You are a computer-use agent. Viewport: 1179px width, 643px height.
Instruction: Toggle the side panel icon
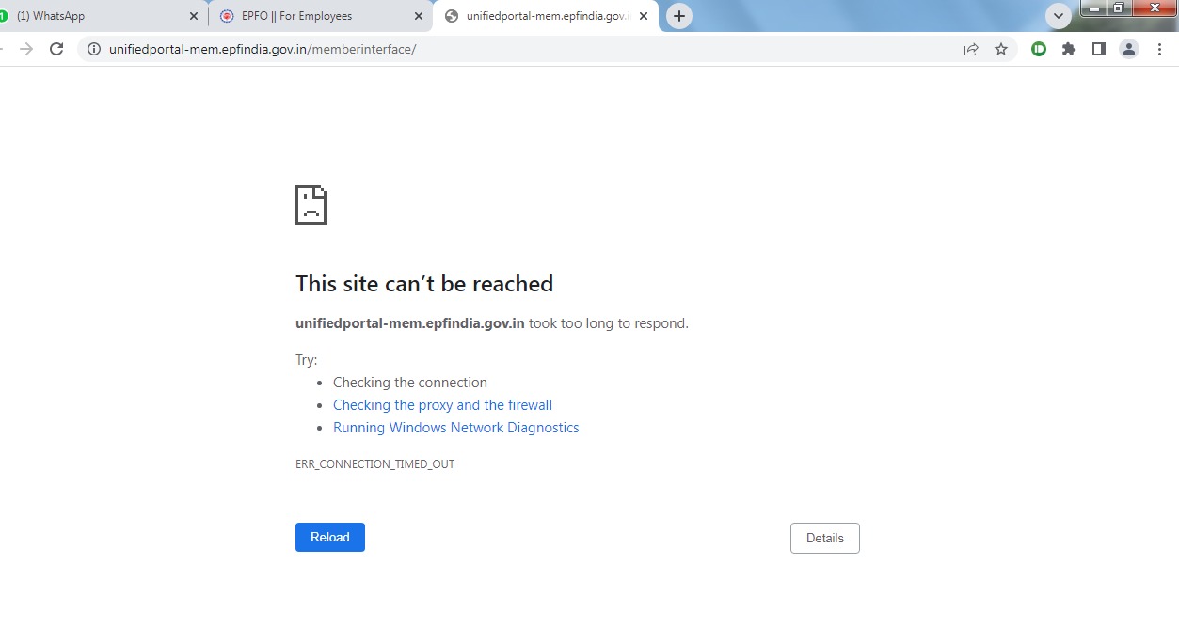click(x=1098, y=49)
